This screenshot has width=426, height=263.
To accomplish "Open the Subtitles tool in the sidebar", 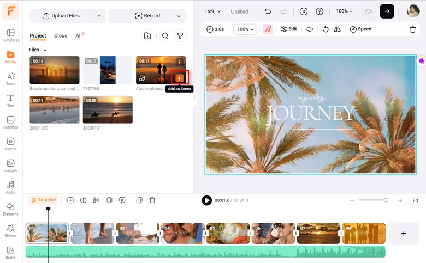I will pyautogui.click(x=10, y=123).
